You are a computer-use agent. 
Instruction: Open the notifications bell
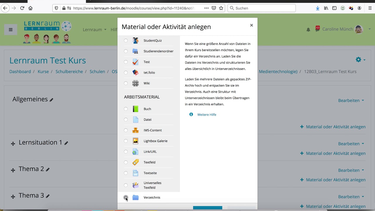coord(308,30)
